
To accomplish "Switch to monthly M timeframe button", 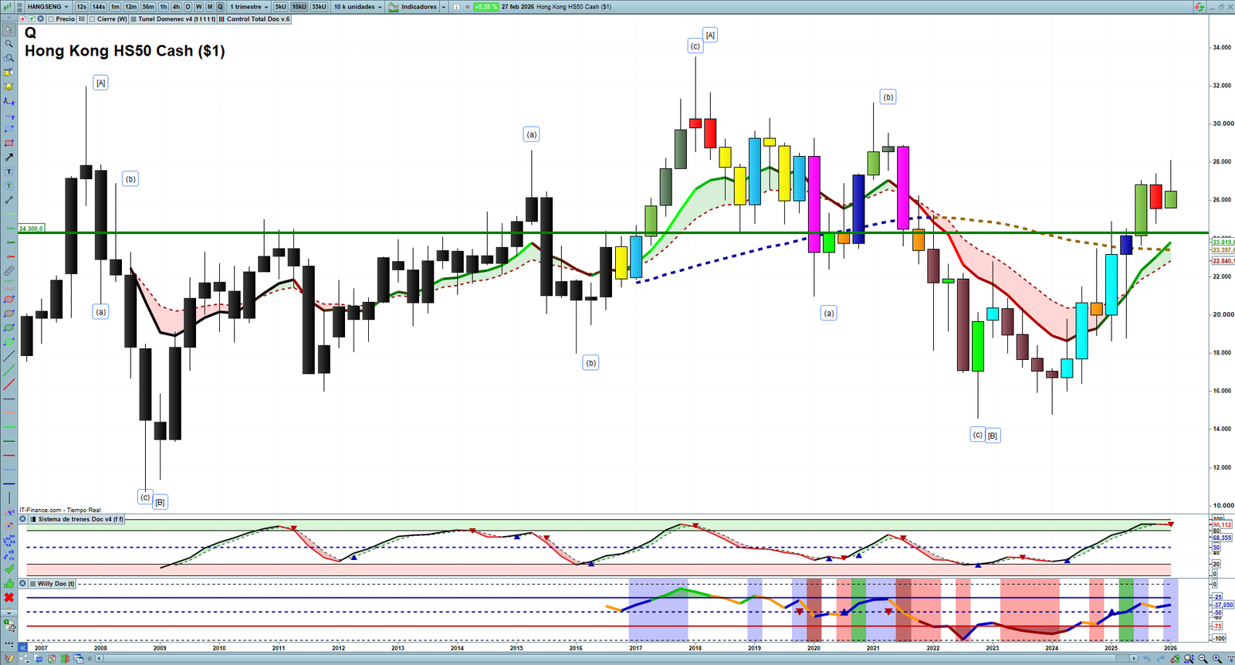I will pyautogui.click(x=209, y=6).
